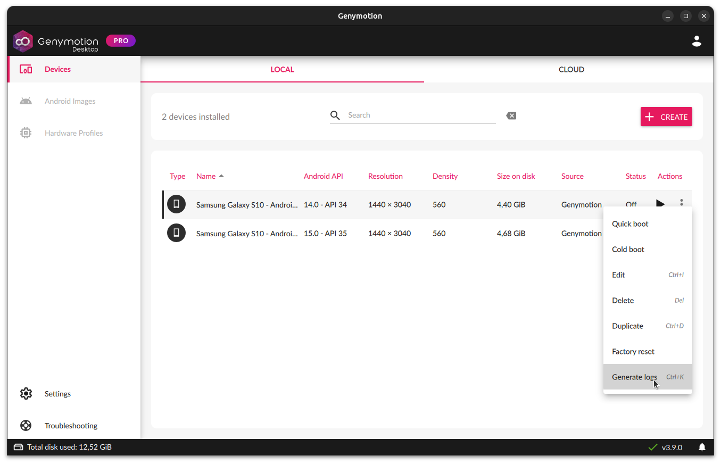Switch to the LOCAL tab
Screen dimensions: 721x464
[x=282, y=70]
